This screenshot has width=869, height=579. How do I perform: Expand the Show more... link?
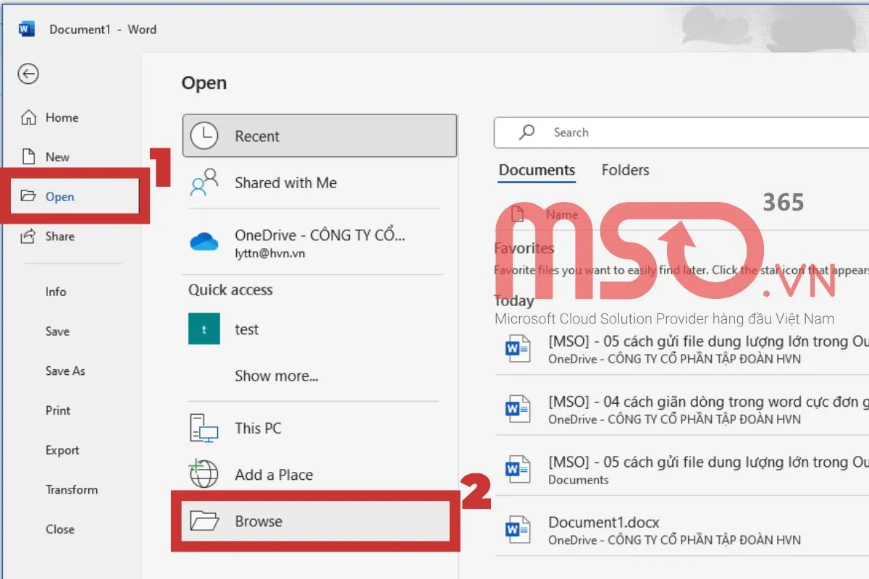[276, 376]
